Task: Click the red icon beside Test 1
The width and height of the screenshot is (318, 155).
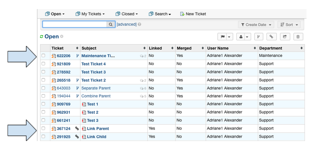Action: [x=84, y=104]
